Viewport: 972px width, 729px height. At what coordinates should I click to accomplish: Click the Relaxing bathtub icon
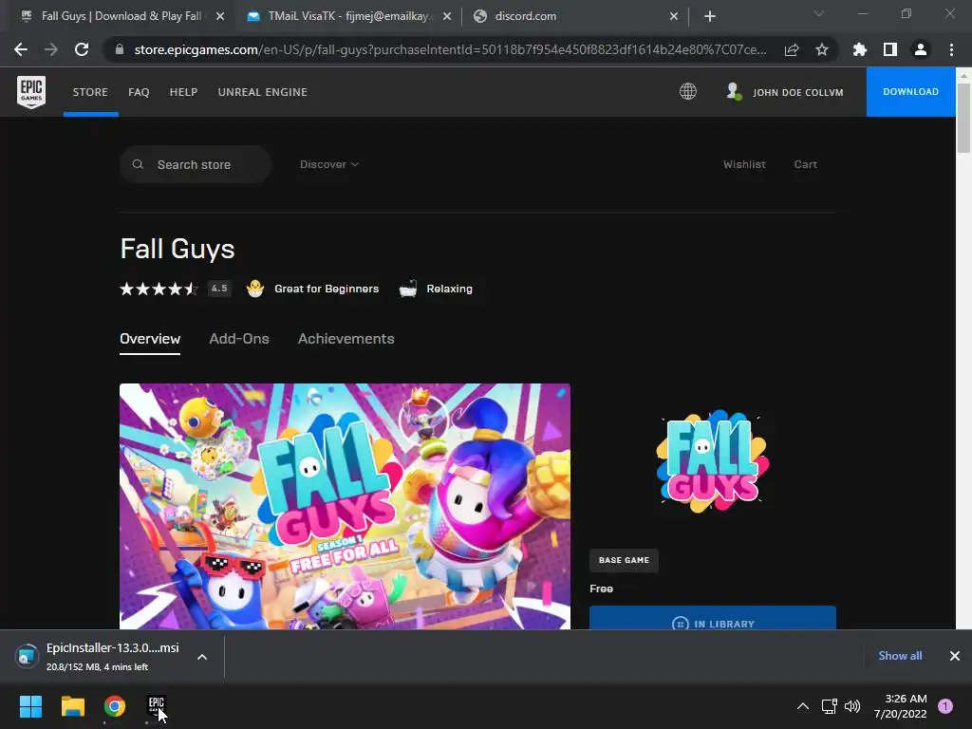coord(408,289)
